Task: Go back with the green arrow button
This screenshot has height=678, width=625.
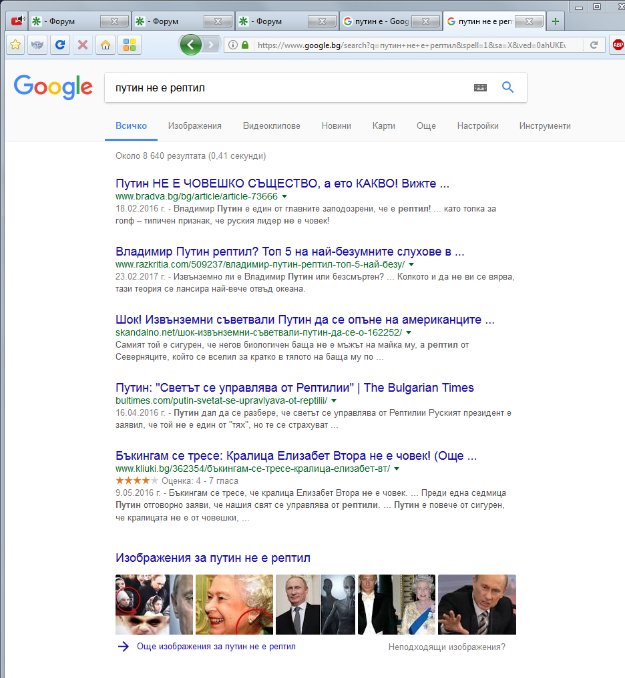Action: [191, 45]
